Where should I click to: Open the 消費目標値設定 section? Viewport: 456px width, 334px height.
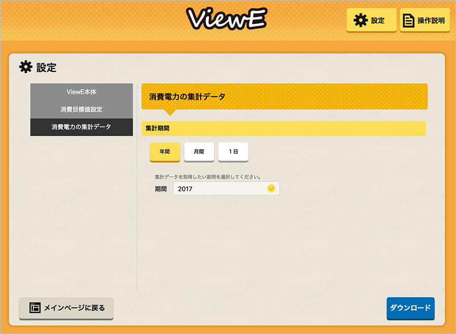pos(82,109)
